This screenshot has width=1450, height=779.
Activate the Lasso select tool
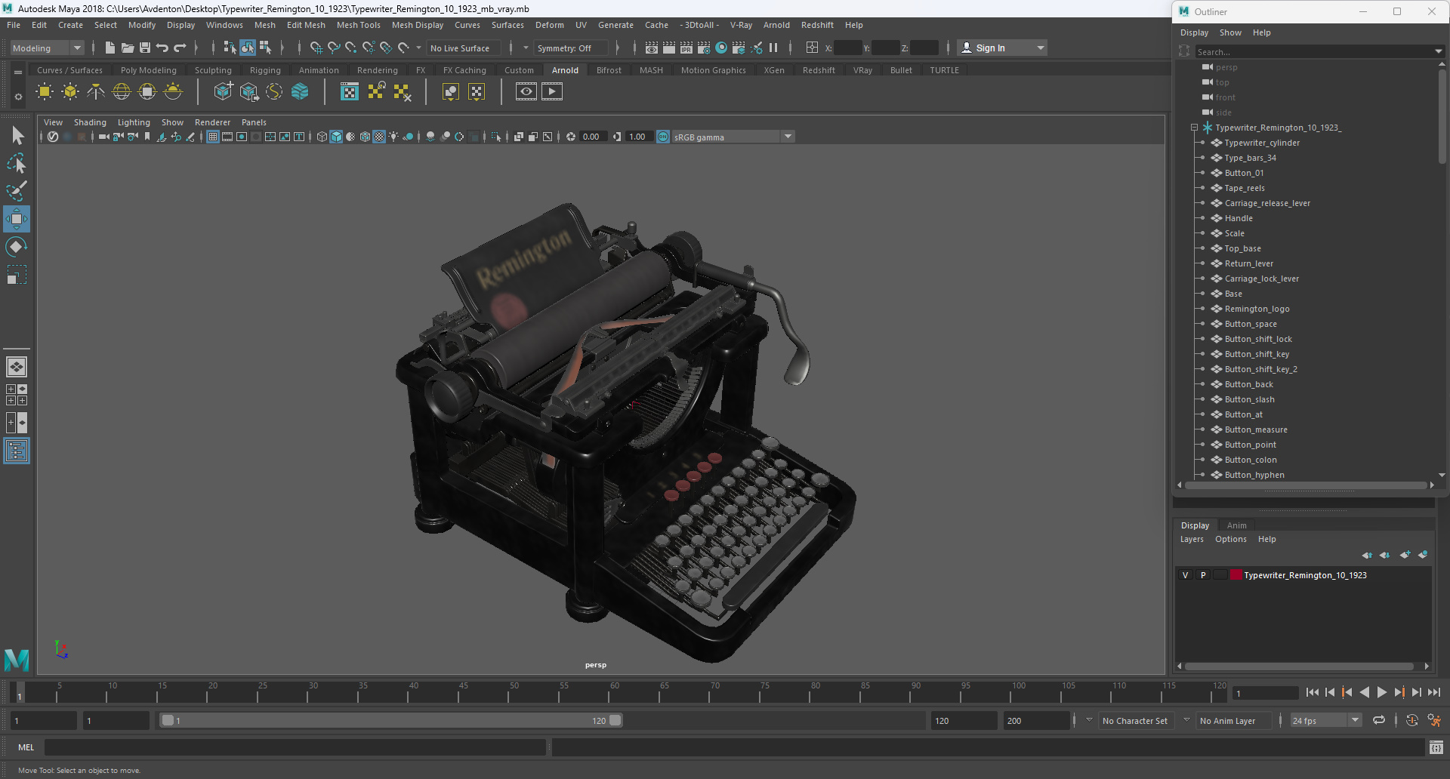click(x=17, y=163)
